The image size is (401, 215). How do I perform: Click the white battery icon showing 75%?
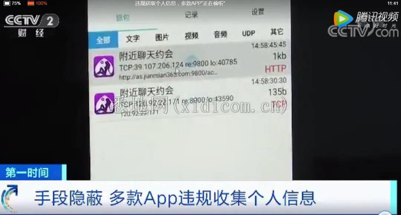(7, 3)
